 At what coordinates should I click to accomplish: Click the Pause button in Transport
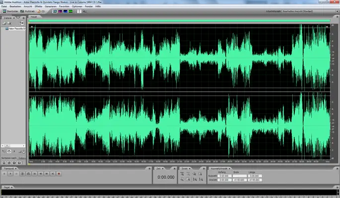point(16,174)
